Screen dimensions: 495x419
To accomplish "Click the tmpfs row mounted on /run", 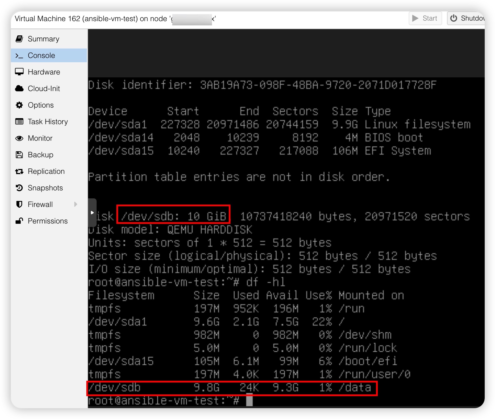I will tap(226, 308).
